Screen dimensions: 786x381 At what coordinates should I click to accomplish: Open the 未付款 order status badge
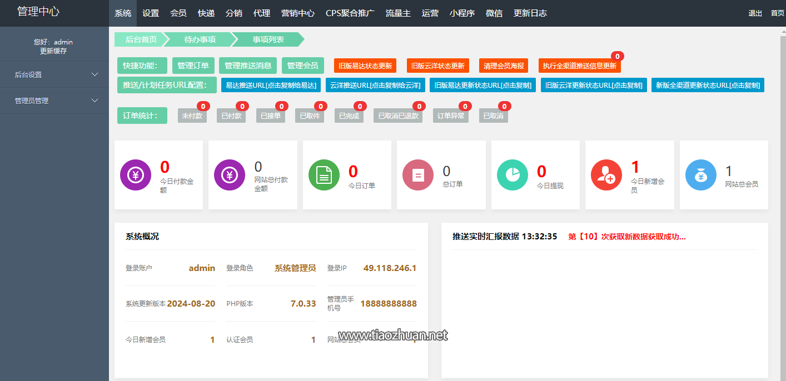[x=192, y=116]
